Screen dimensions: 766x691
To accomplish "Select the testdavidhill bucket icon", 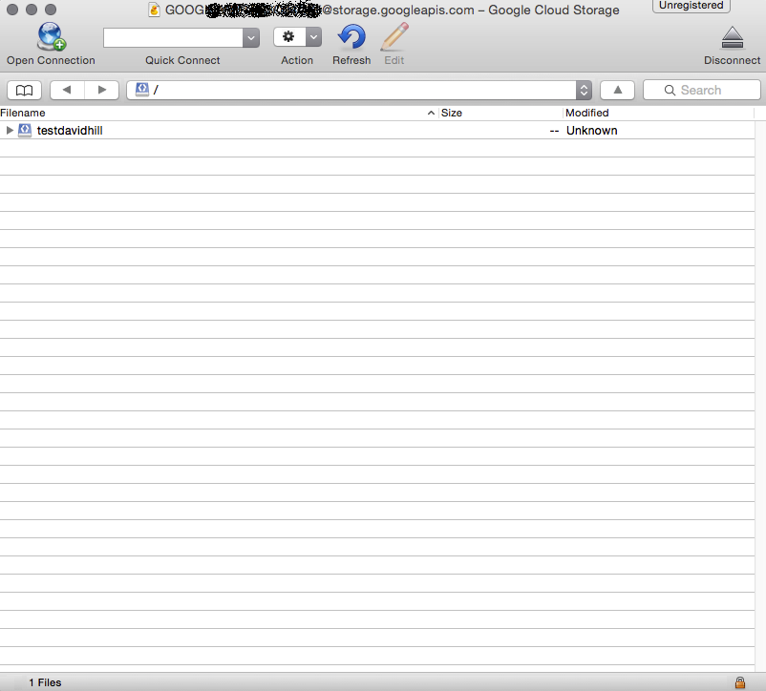I will (x=25, y=131).
